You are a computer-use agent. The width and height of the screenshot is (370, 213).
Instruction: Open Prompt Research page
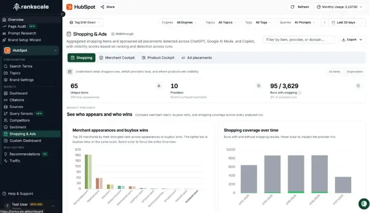tap(22, 33)
